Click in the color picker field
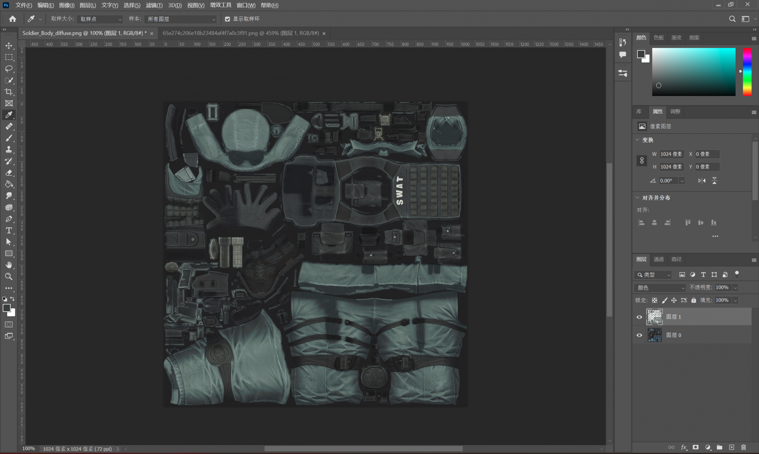Image resolution: width=759 pixels, height=454 pixels. (x=693, y=72)
